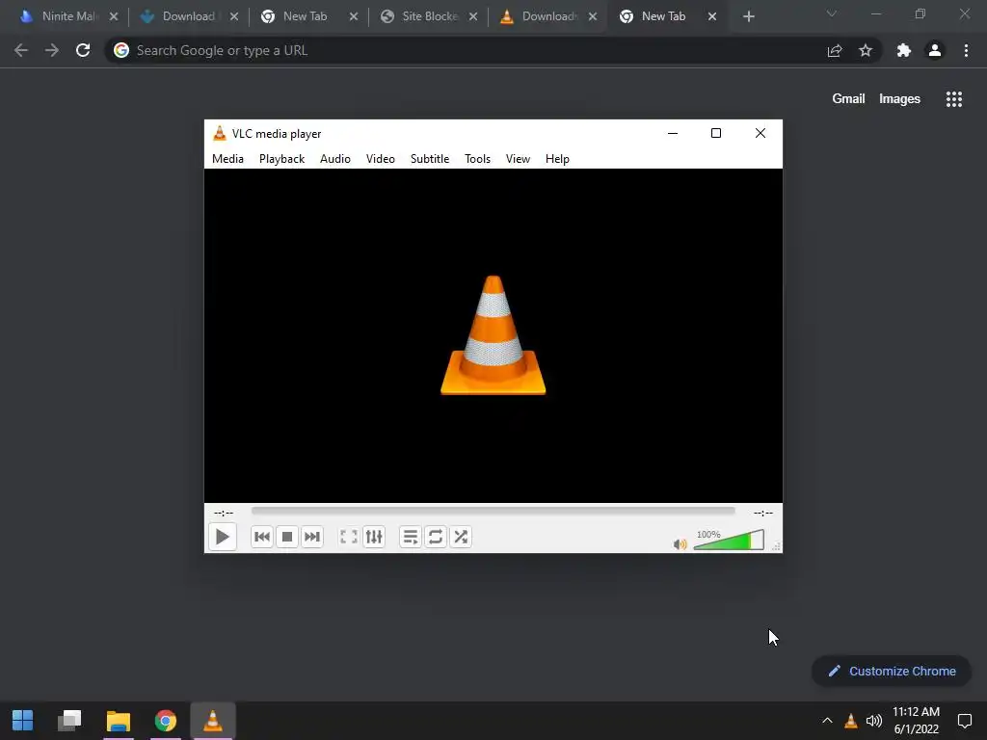Stop playback in VLC
The height and width of the screenshot is (740, 987).
[287, 537]
